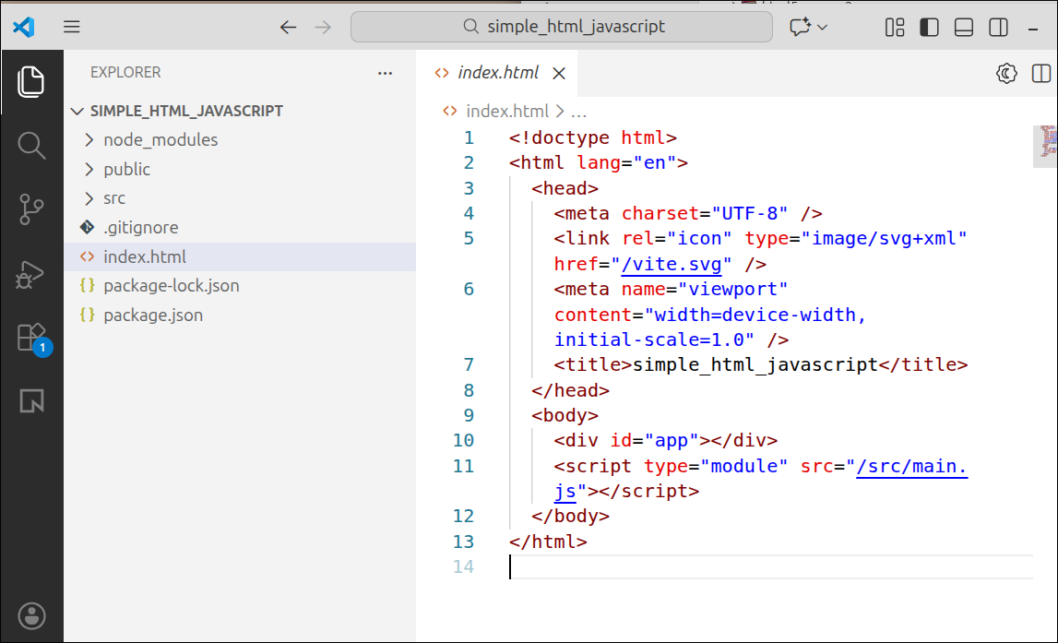The width and height of the screenshot is (1058, 643).
Task: Open the application hamburger menu
Action: pos(71,26)
